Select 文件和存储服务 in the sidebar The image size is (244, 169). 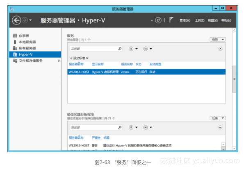35,61
